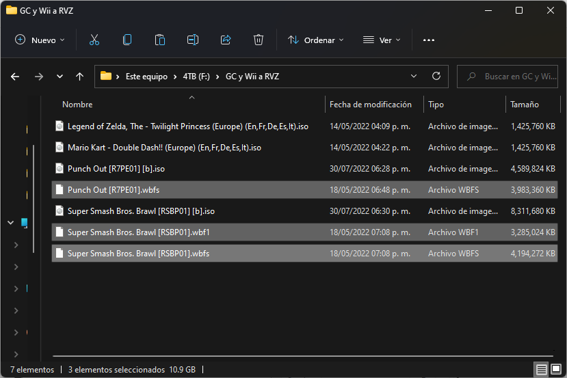Select Super Smash Bros. Brawl [RSBP01].wbf1
Viewport: 567px width, 378px height.
pyautogui.click(x=304, y=232)
